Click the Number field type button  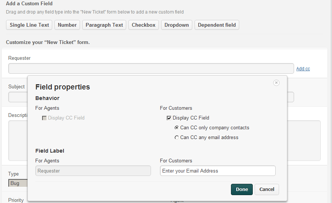click(67, 25)
